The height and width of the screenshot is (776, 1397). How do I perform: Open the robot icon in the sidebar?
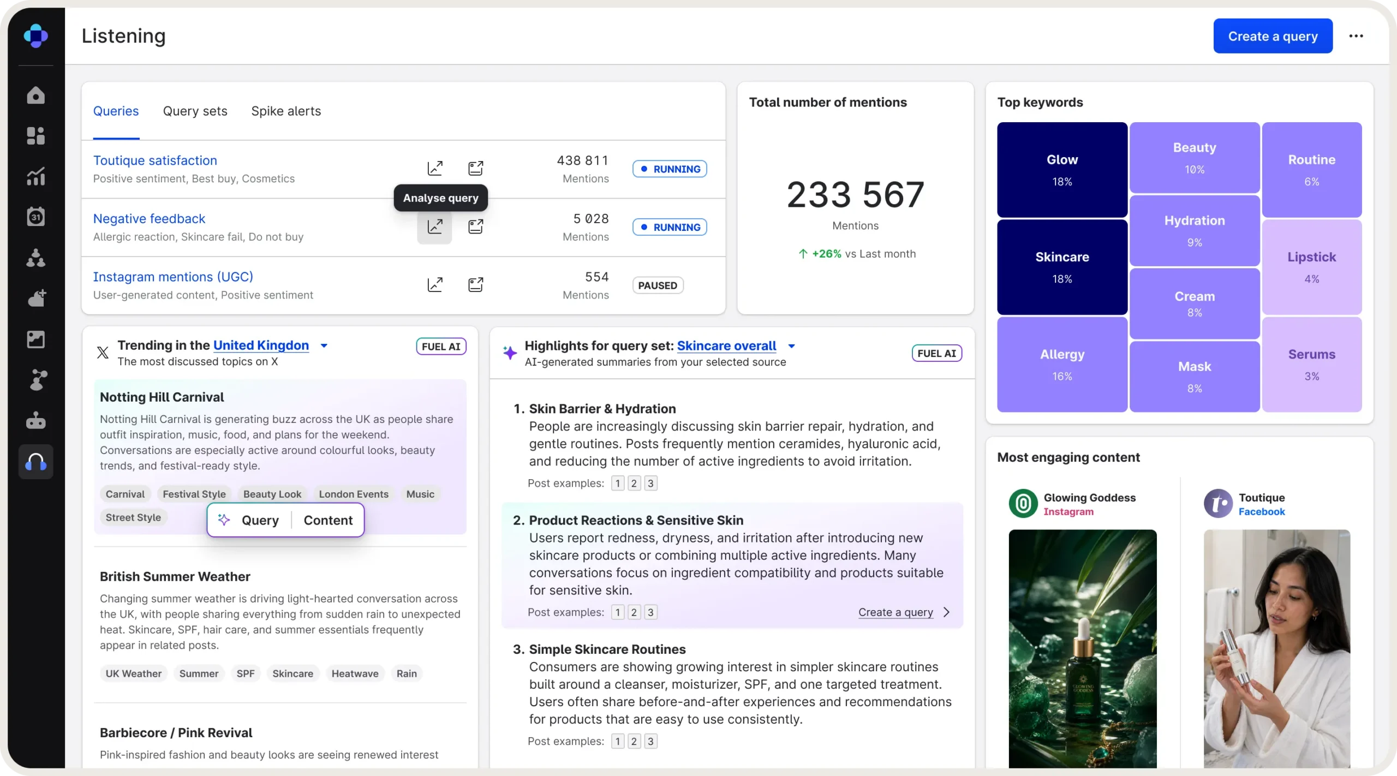36,421
